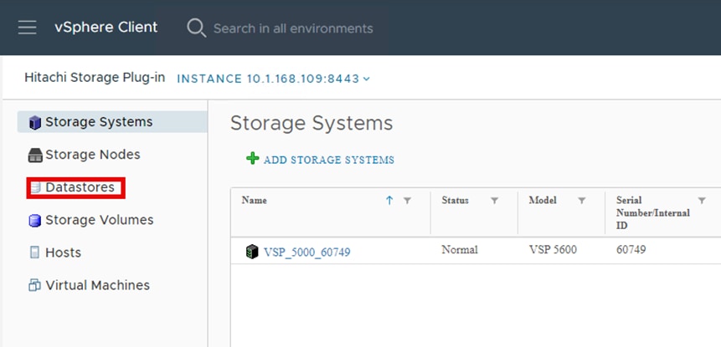The height and width of the screenshot is (347, 721).
Task: Select Virtual Machines in the sidebar
Action: [x=97, y=285]
